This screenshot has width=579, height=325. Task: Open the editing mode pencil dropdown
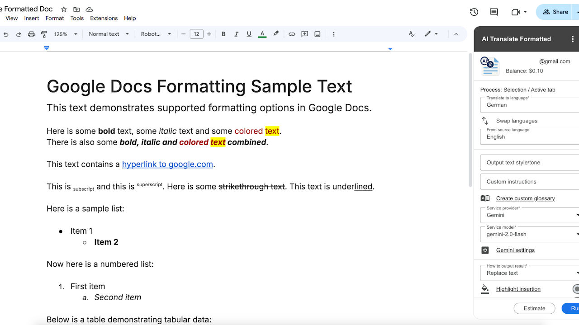pyautogui.click(x=431, y=34)
